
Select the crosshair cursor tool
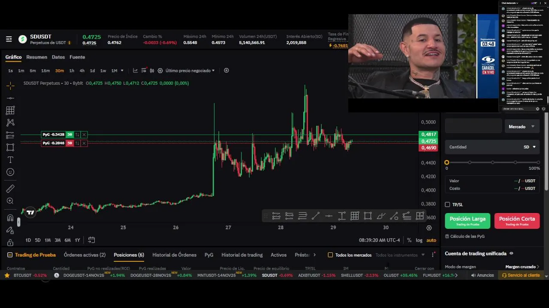[10, 86]
